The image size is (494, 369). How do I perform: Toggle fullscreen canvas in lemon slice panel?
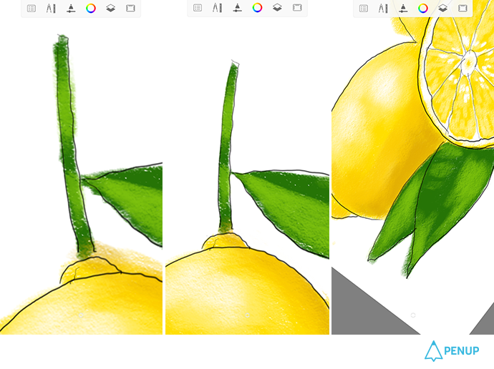coord(462,8)
